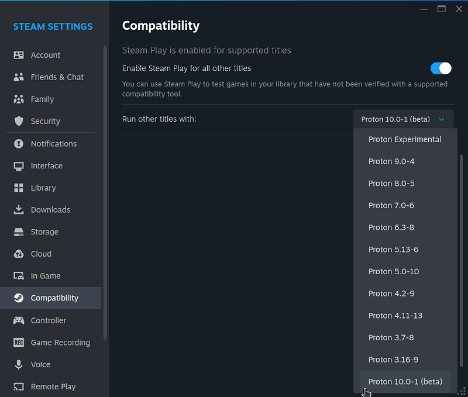Switch to Cloud settings

(x=51, y=254)
